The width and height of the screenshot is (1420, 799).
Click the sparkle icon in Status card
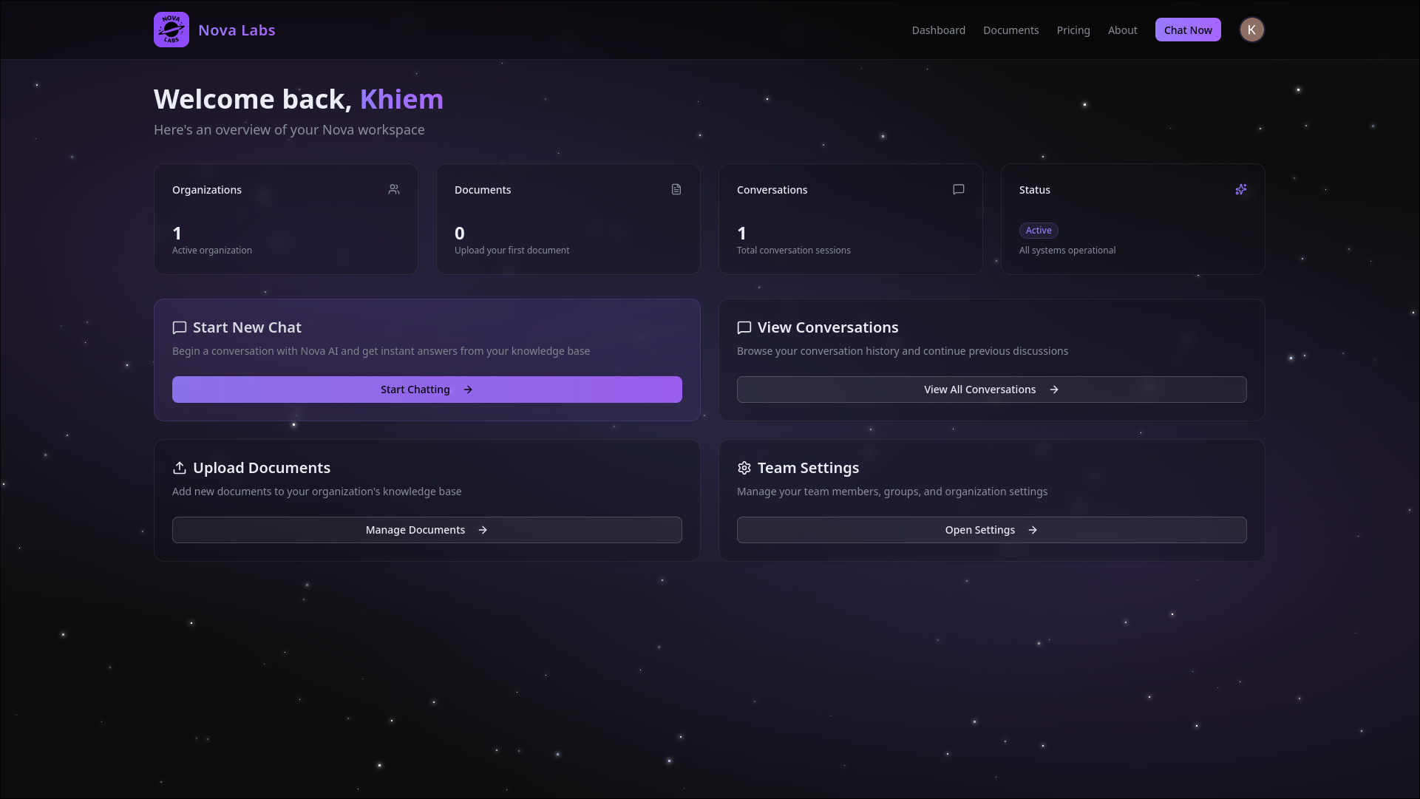click(x=1241, y=189)
